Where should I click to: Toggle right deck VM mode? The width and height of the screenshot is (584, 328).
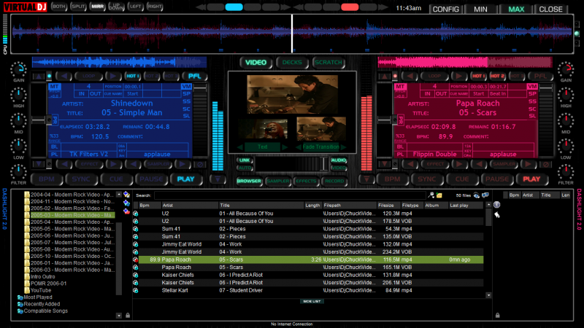(x=532, y=86)
